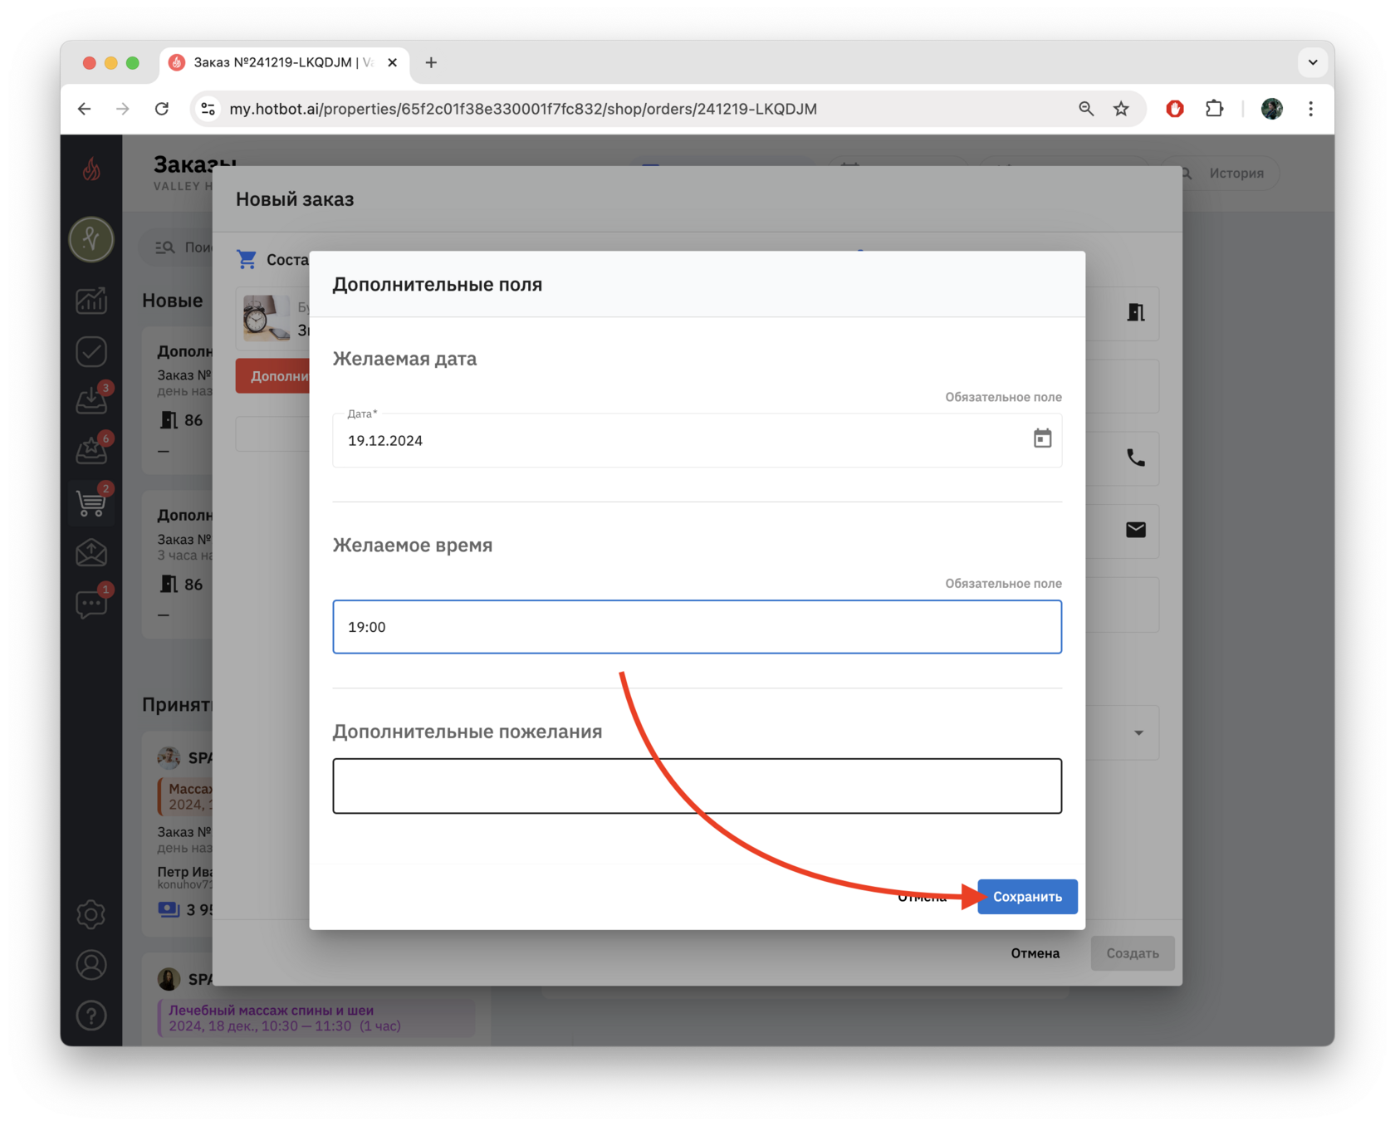1395x1126 pixels.
Task: Click the Новые column heading behind the dialog
Action: coord(173,301)
